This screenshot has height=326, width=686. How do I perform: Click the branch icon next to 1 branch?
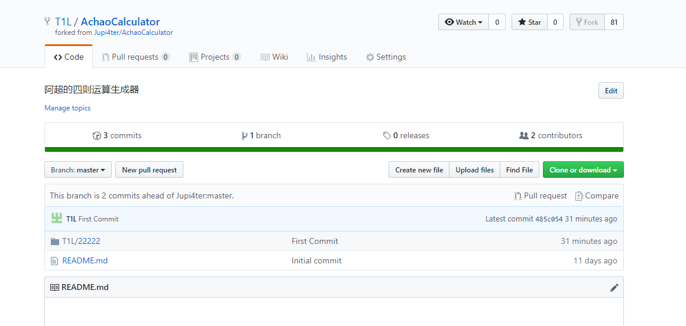(x=244, y=136)
